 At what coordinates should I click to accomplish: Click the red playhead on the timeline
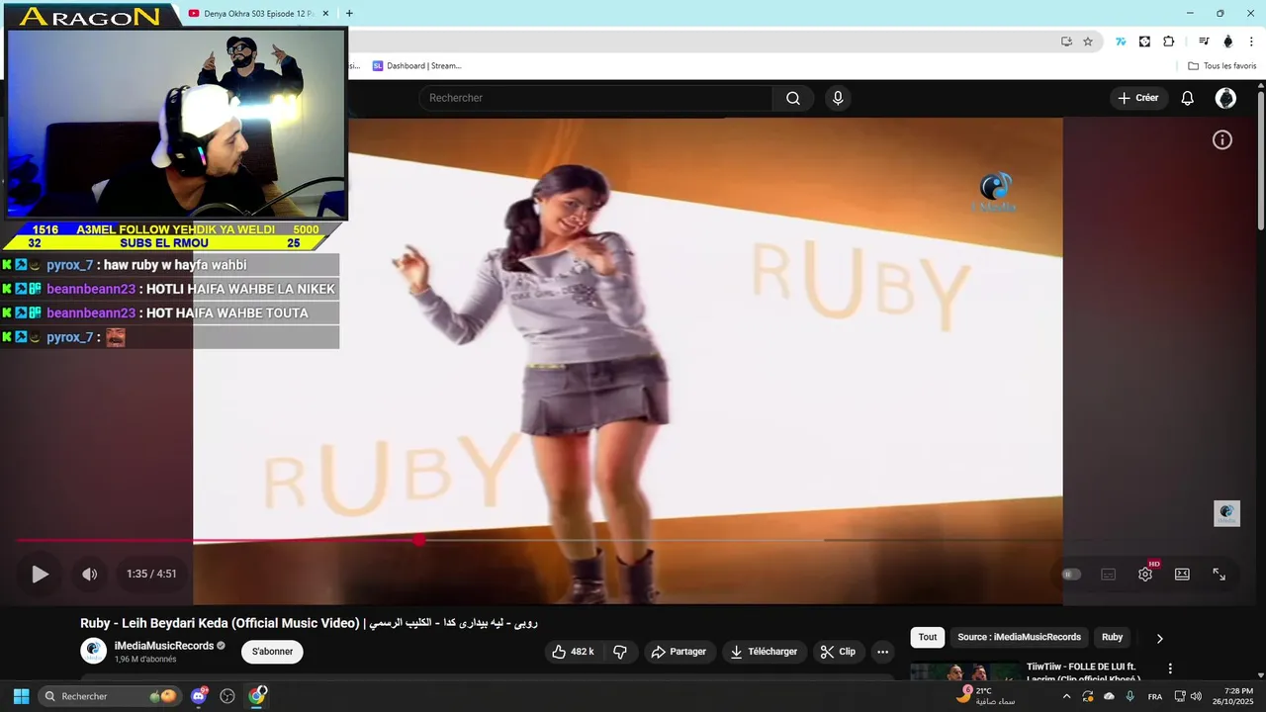point(420,540)
